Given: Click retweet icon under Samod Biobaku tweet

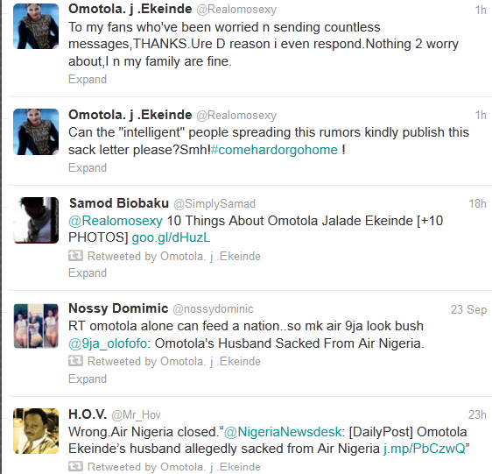Looking at the screenshot, I should coord(75,256).
